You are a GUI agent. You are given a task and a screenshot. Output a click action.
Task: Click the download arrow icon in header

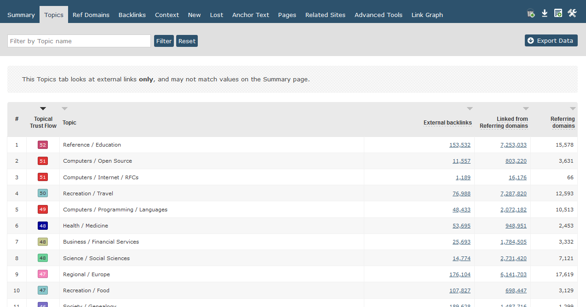545,13
